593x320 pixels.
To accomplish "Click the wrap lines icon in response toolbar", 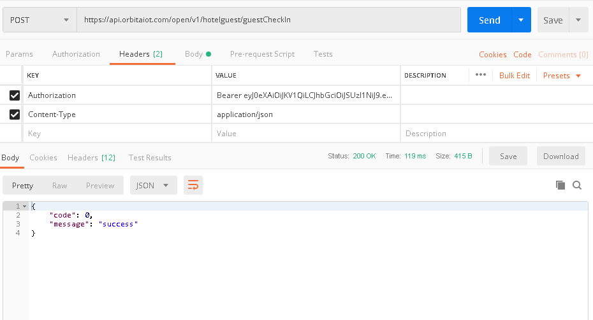I will pyautogui.click(x=193, y=185).
